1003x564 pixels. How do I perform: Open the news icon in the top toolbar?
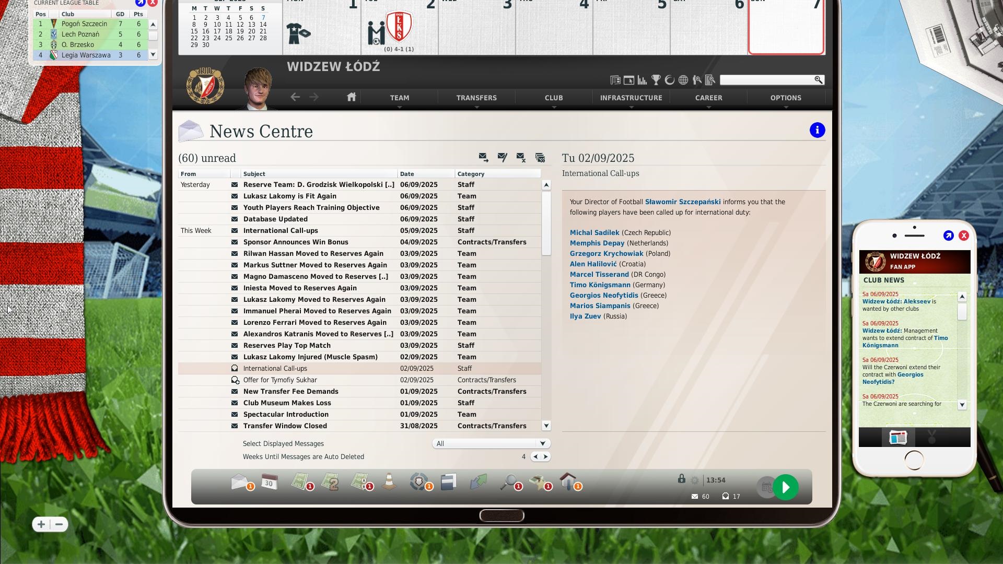(615, 80)
